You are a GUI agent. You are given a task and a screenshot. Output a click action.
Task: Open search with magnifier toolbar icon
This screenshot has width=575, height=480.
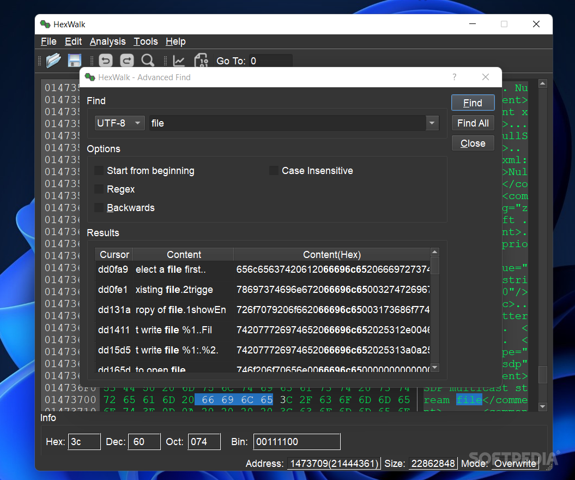(x=148, y=61)
